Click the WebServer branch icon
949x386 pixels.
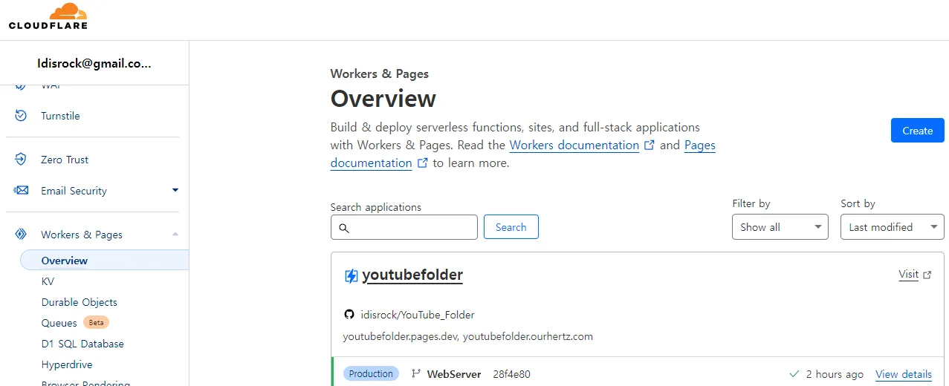(x=416, y=374)
